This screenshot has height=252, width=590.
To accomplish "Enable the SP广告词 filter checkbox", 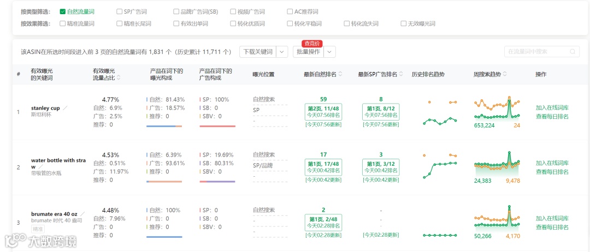I will 120,11.
